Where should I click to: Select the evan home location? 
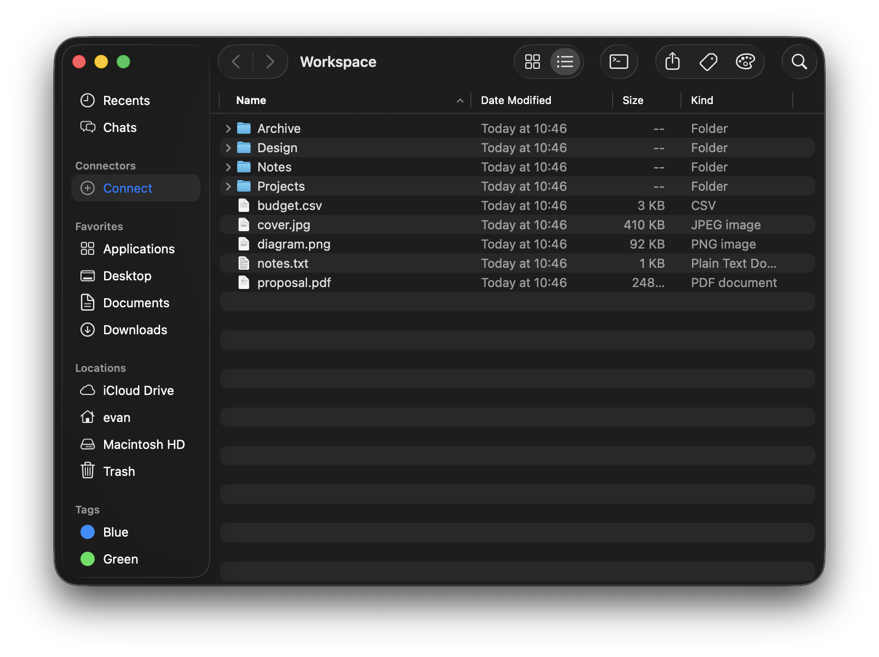135,418
